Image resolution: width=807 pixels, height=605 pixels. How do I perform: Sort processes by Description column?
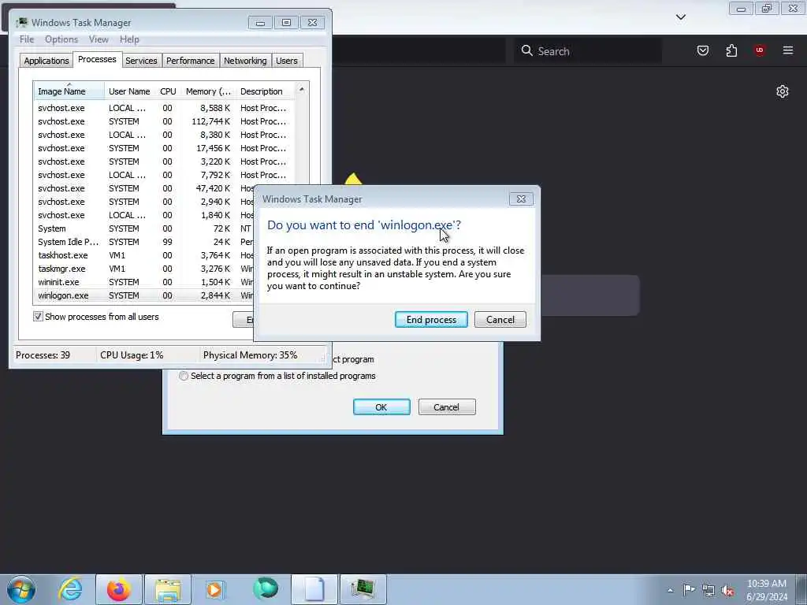click(x=265, y=91)
